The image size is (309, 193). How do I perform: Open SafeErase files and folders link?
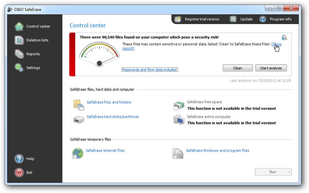[x=109, y=102]
